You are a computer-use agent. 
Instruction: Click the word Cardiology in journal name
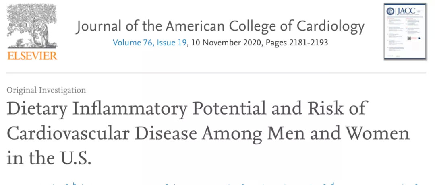coord(331,27)
